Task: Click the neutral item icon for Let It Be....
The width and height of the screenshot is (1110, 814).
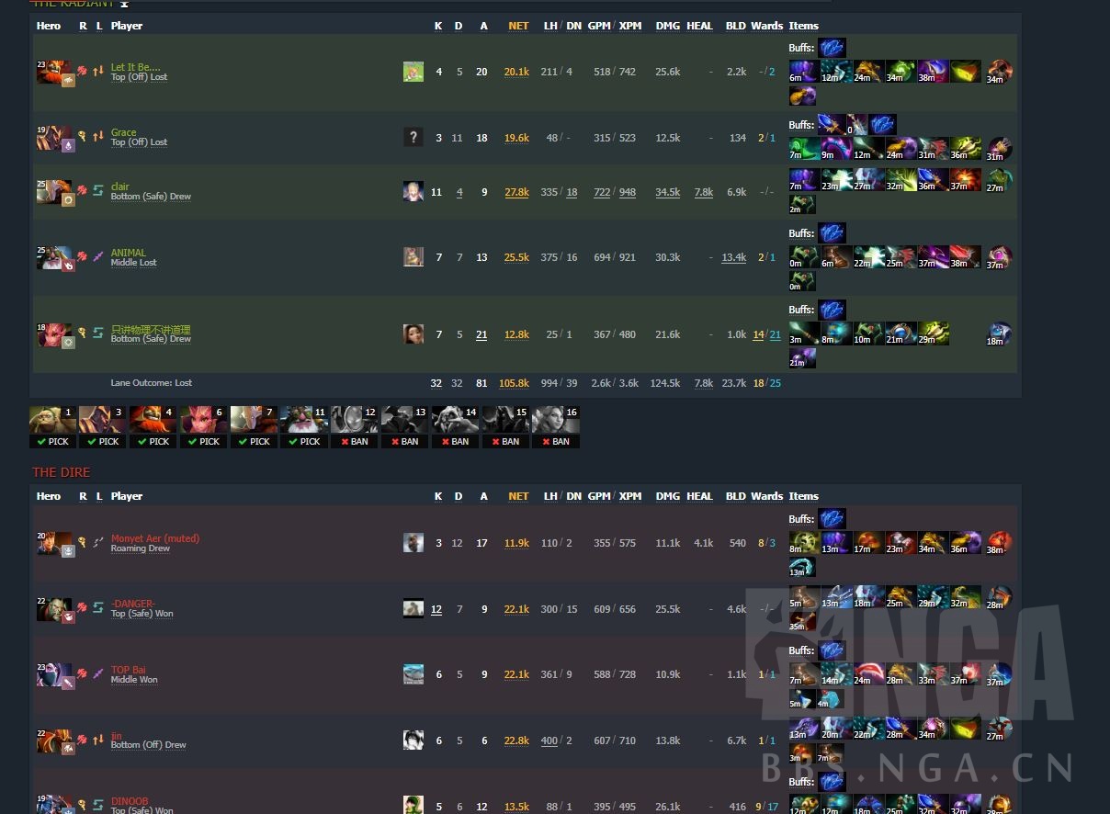Action: [x=1000, y=72]
